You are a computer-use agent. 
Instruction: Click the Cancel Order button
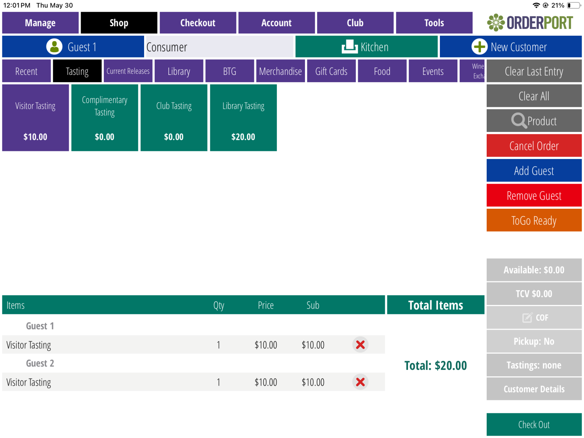[x=534, y=146]
